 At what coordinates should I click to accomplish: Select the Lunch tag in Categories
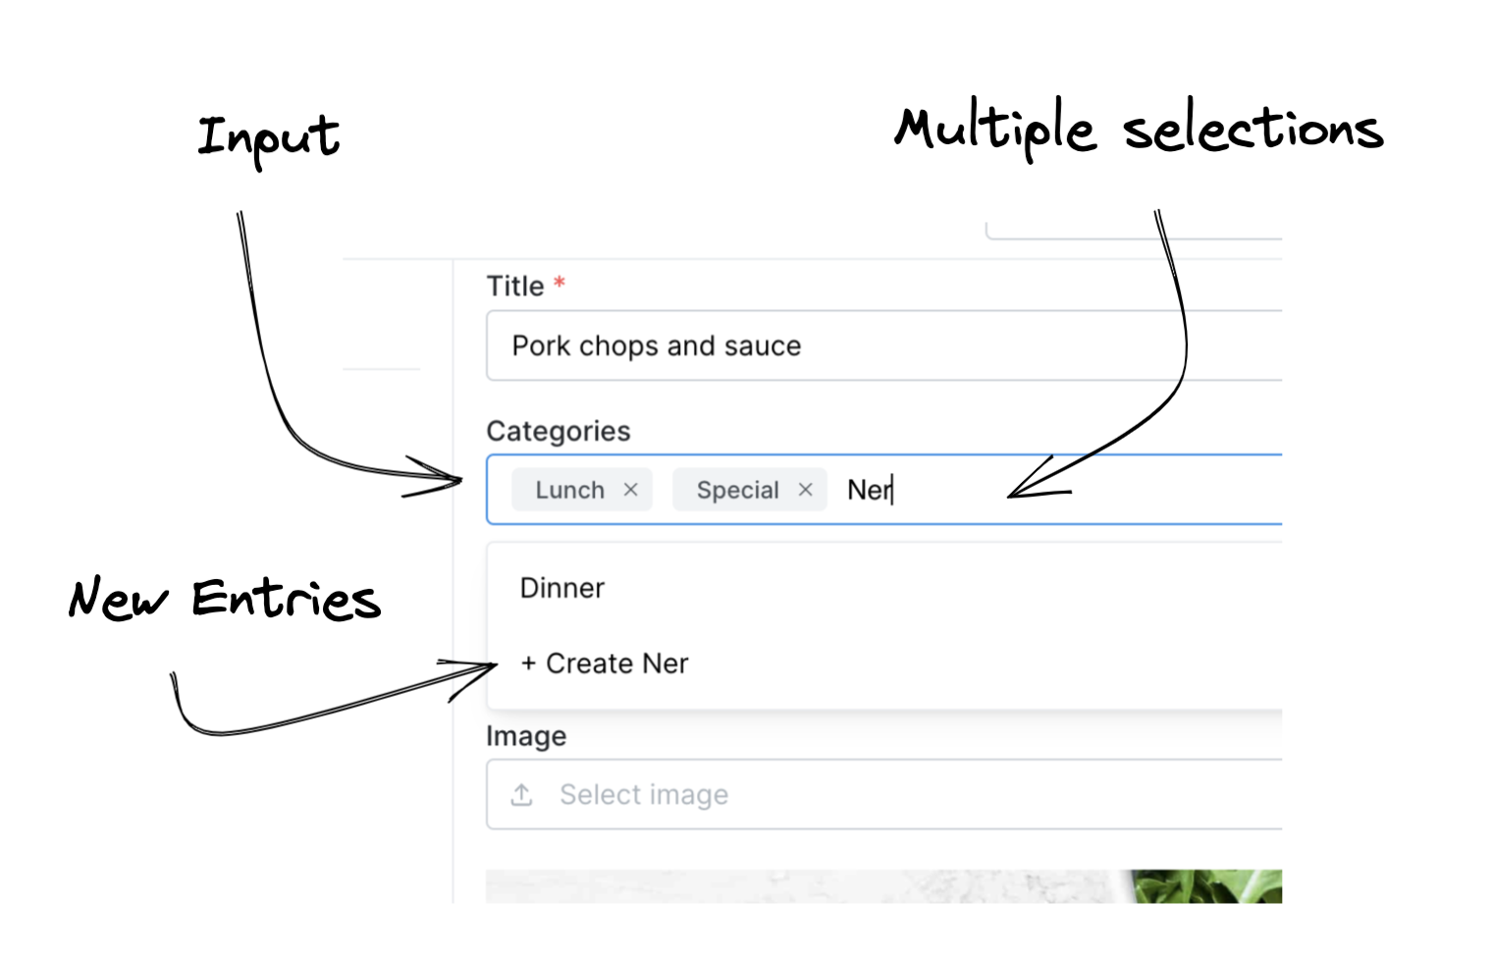pyautogui.click(x=570, y=489)
